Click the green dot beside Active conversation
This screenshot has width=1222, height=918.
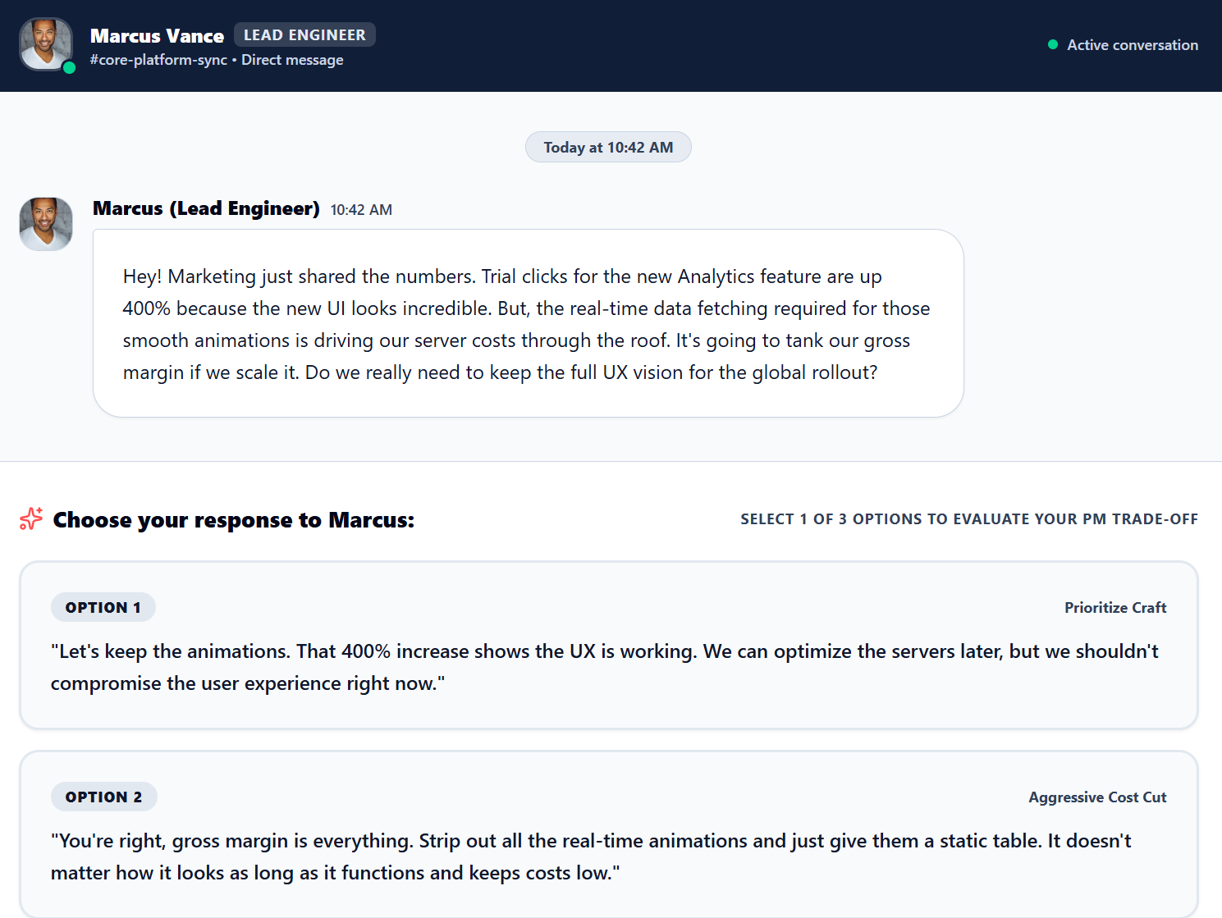(1053, 45)
